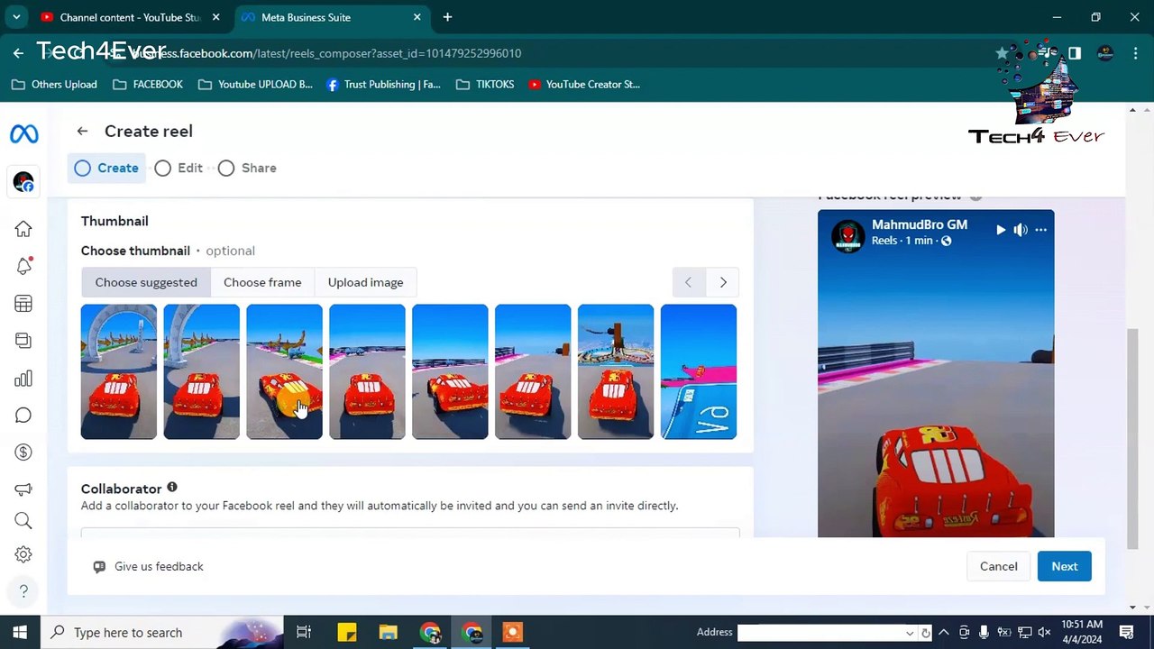The width and height of the screenshot is (1154, 649).
Task: Open the Trust Publishing bookmark
Action: click(383, 84)
